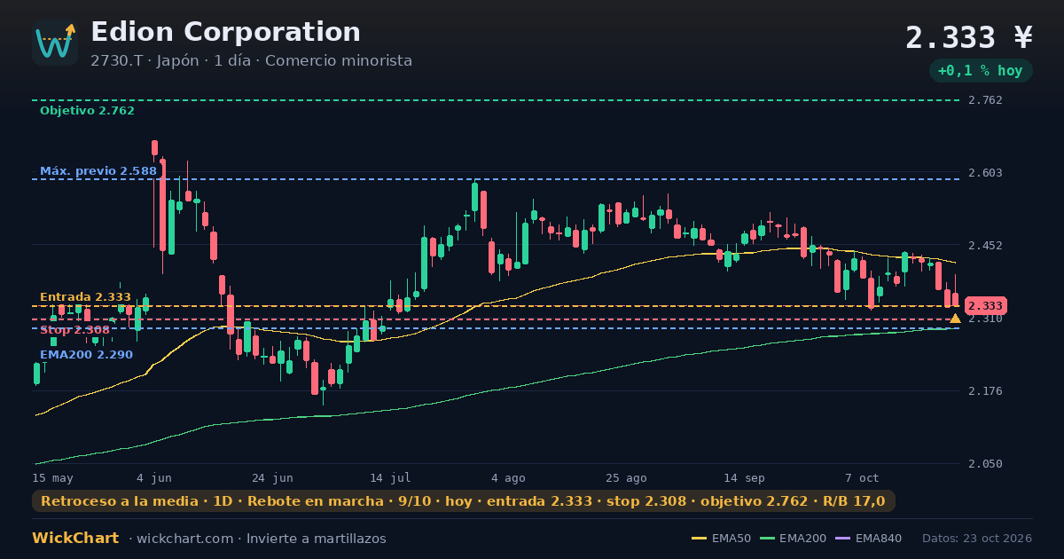
Task: Click the 4 ago date label
Action: (x=508, y=477)
